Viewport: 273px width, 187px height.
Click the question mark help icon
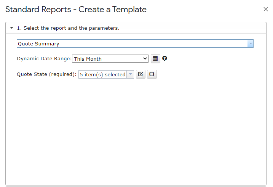[164, 58]
